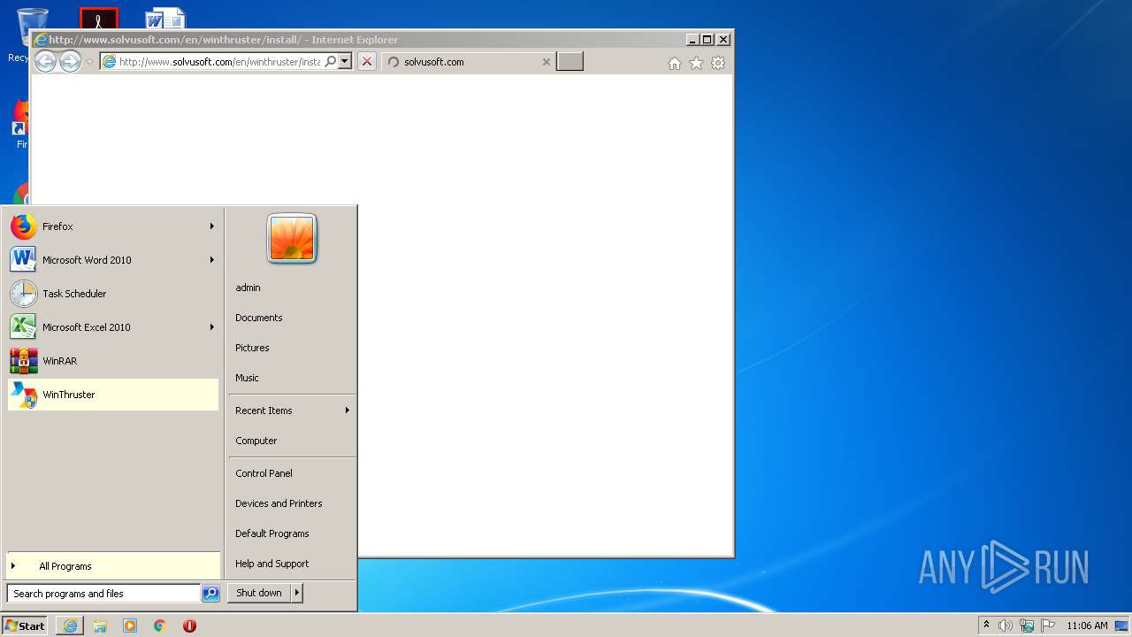Image resolution: width=1132 pixels, height=637 pixels.
Task: Close the solvusoft.com tab
Action: tap(546, 62)
